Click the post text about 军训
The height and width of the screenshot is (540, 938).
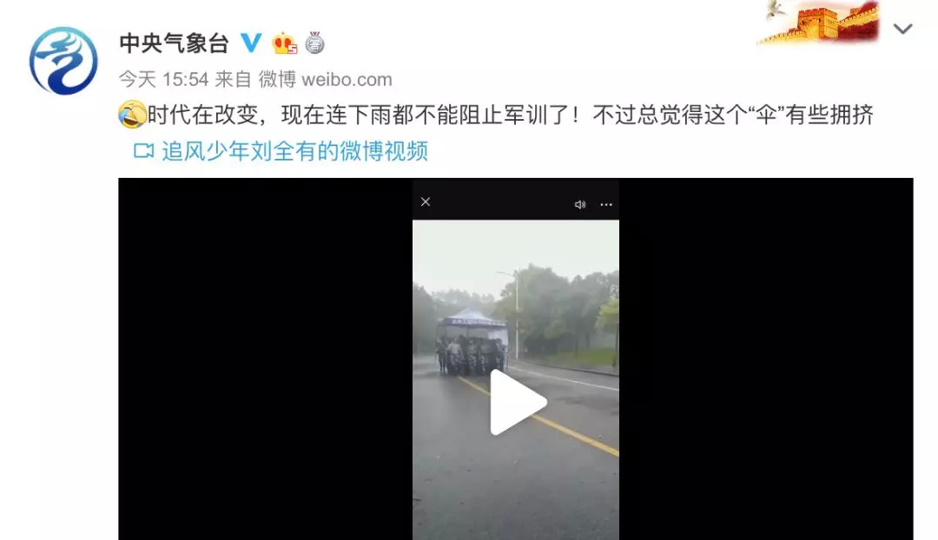511,115
